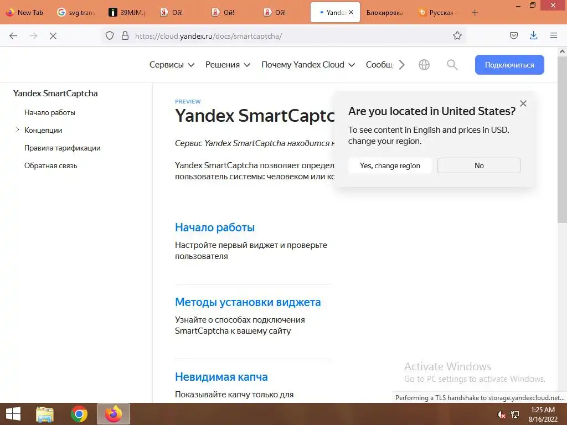Image resolution: width=567 pixels, height=425 pixels.
Task: Select Обратная связь in sidebar
Action: click(50, 165)
